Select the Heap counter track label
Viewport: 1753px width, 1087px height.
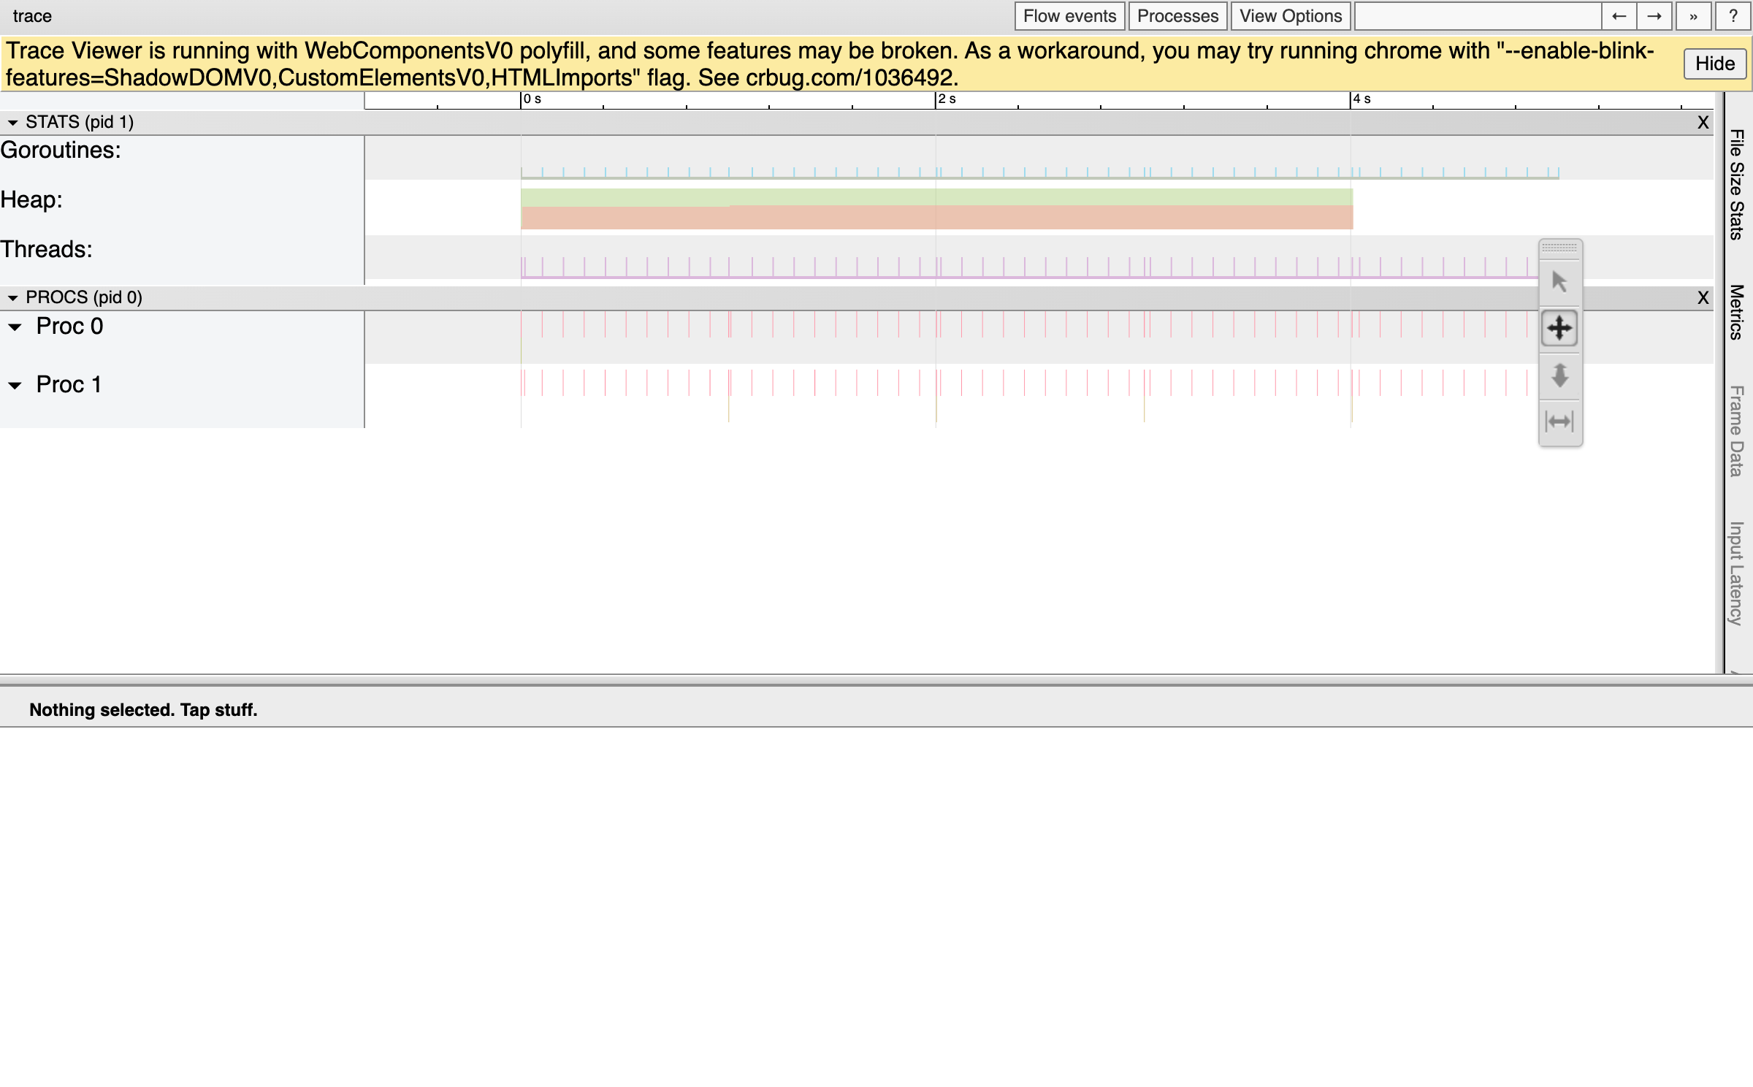[31, 200]
